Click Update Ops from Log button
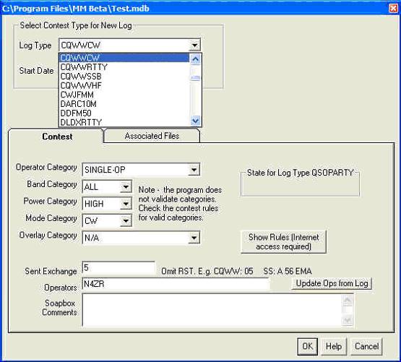The width and height of the screenshot is (401, 362). pyautogui.click(x=332, y=283)
